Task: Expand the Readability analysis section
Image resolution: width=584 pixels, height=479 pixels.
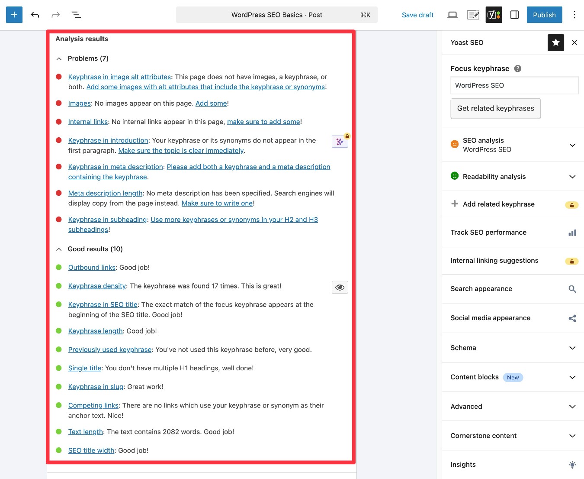Action: (572, 176)
